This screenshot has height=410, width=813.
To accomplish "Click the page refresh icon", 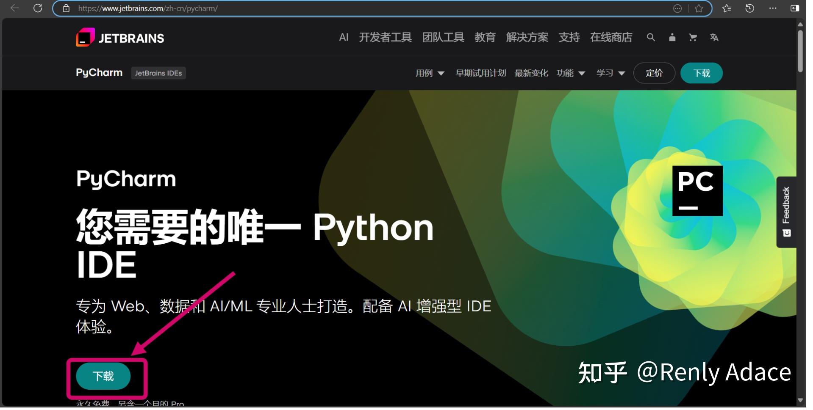I will pyautogui.click(x=38, y=8).
